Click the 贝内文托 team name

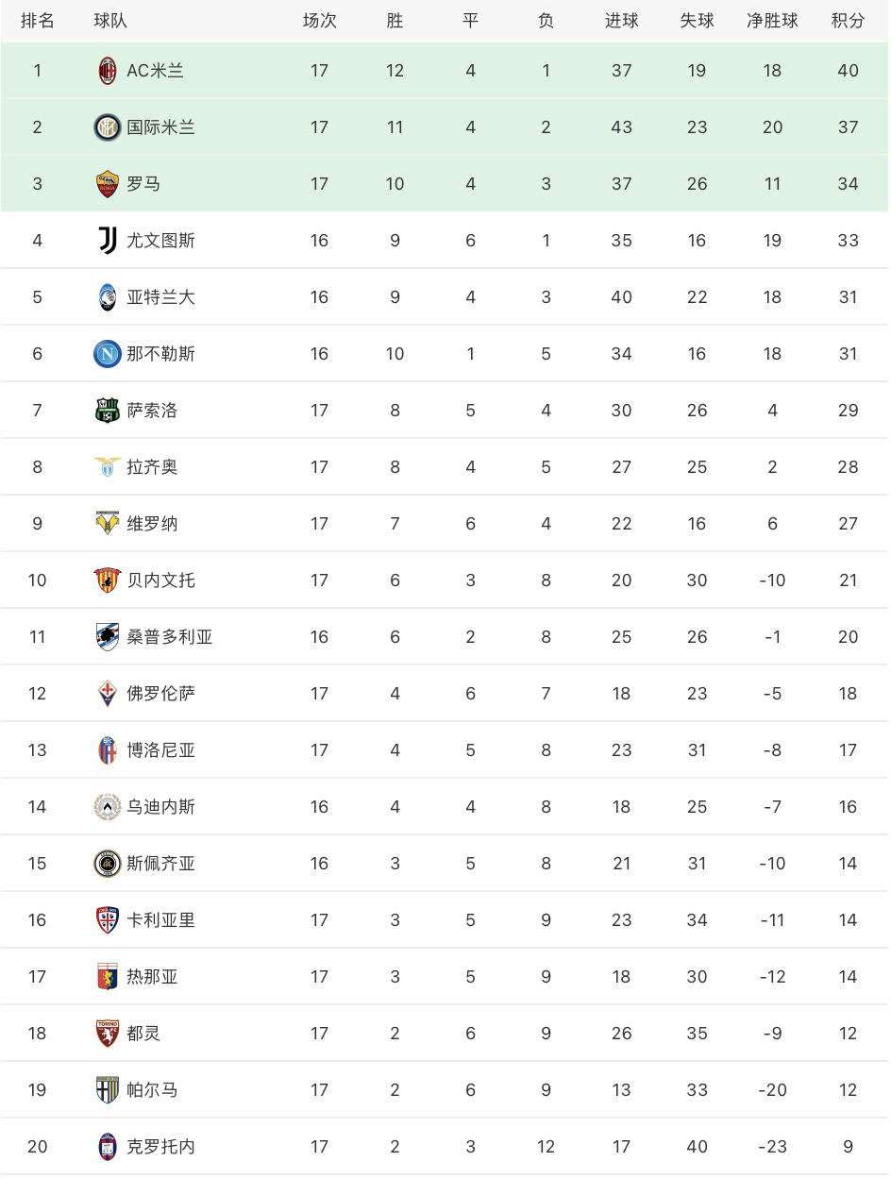(161, 581)
